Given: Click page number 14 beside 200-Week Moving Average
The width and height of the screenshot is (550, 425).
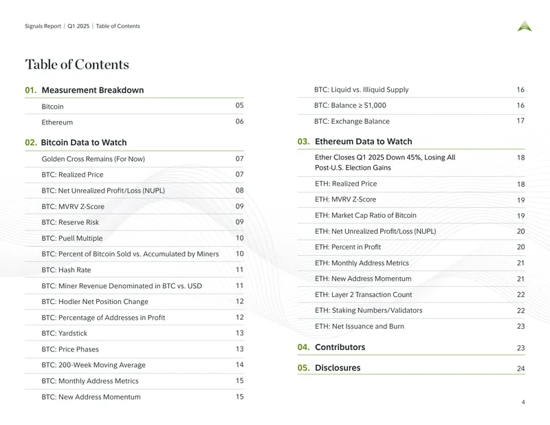Looking at the screenshot, I should pos(239,364).
